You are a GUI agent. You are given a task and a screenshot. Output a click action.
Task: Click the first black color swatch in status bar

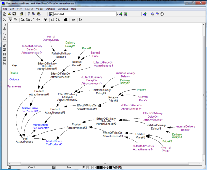pos(98,167)
